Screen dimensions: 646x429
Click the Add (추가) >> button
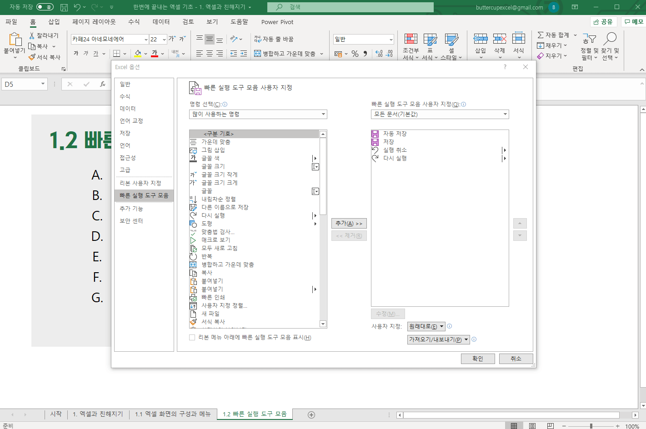tap(349, 224)
